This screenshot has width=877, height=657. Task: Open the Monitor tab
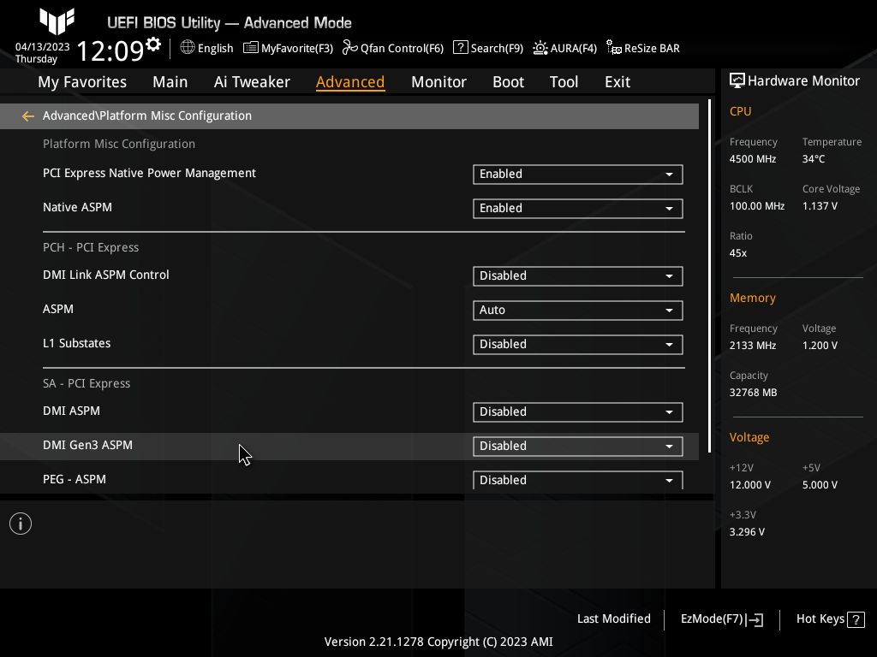[438, 82]
